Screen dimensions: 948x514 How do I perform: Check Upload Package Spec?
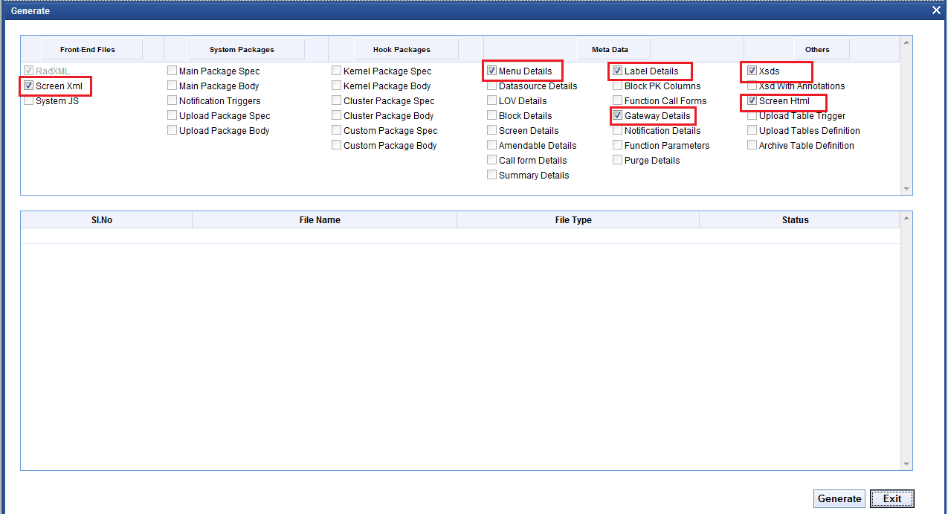(172, 116)
